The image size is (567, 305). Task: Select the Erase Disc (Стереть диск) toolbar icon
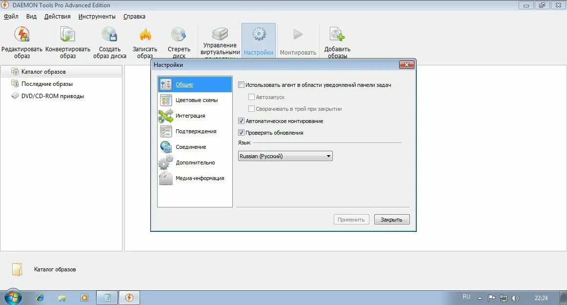click(x=179, y=34)
